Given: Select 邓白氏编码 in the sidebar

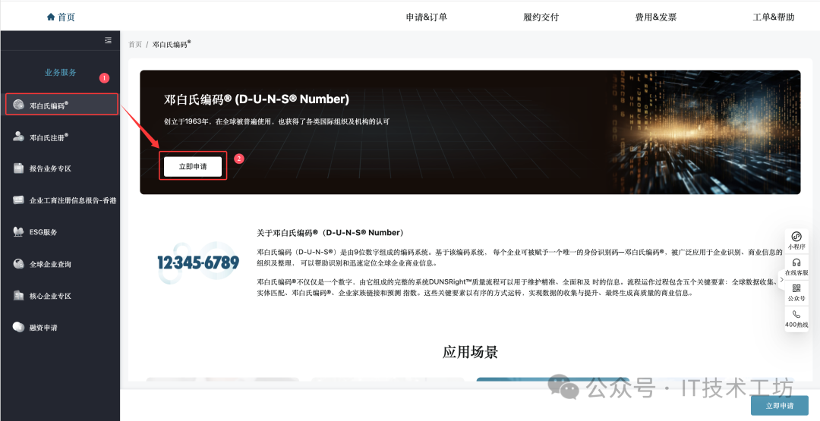Looking at the screenshot, I should 61,105.
